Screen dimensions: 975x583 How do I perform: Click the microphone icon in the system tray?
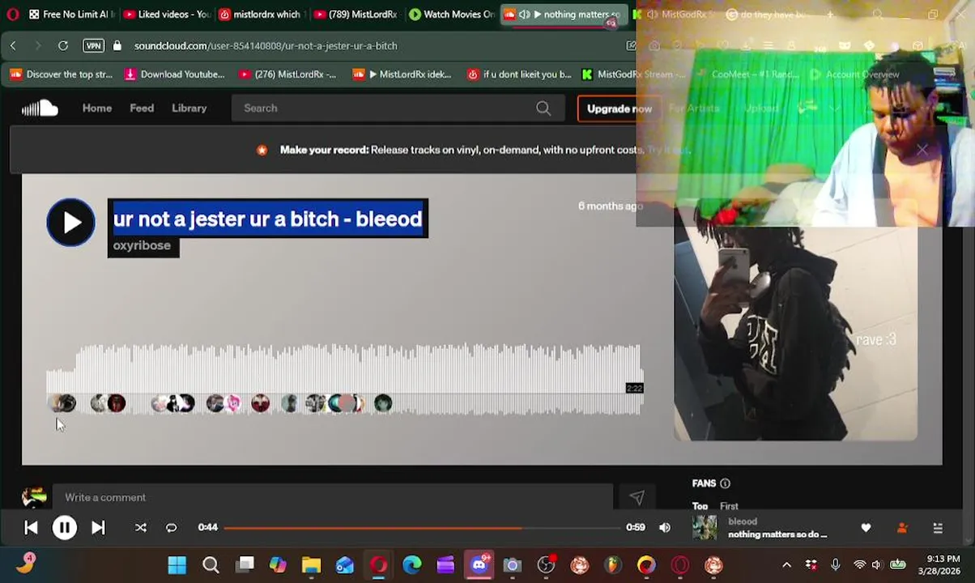click(x=835, y=564)
